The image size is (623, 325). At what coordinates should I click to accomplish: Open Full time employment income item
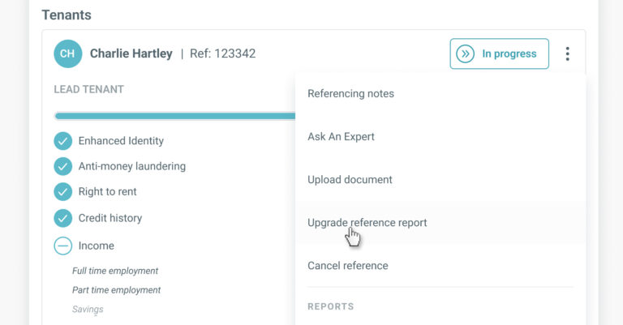pyautogui.click(x=115, y=271)
